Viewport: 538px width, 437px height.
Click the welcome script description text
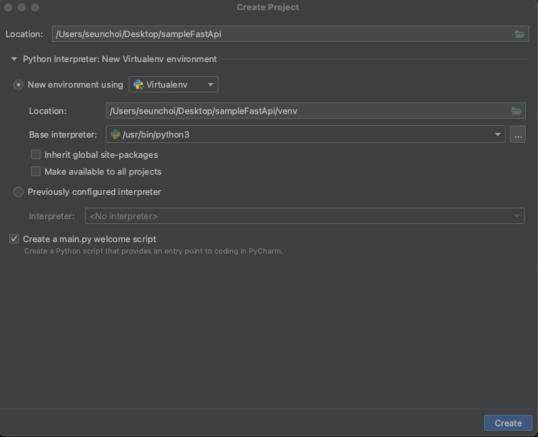pyautogui.click(x=153, y=251)
